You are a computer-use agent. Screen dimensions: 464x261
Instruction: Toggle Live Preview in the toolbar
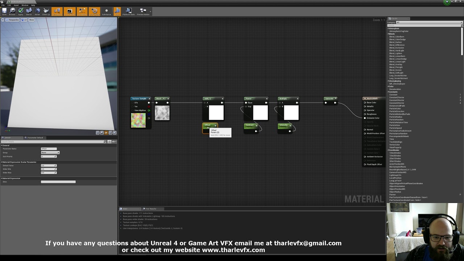69,12
